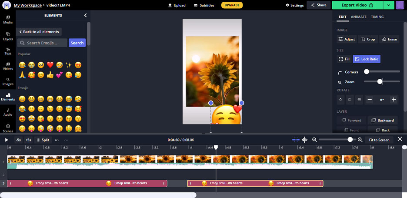Select the first emoji clip on track 3

[x=87, y=183]
